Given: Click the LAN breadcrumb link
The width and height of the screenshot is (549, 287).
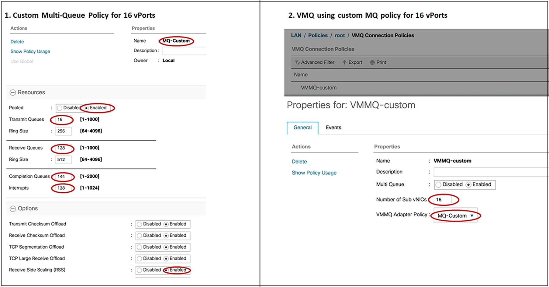Looking at the screenshot, I should click(296, 35).
